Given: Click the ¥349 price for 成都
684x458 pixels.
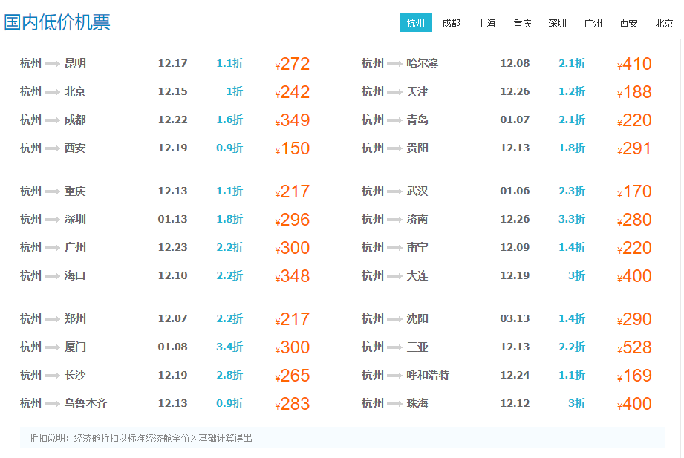Looking at the screenshot, I should pos(293,120).
